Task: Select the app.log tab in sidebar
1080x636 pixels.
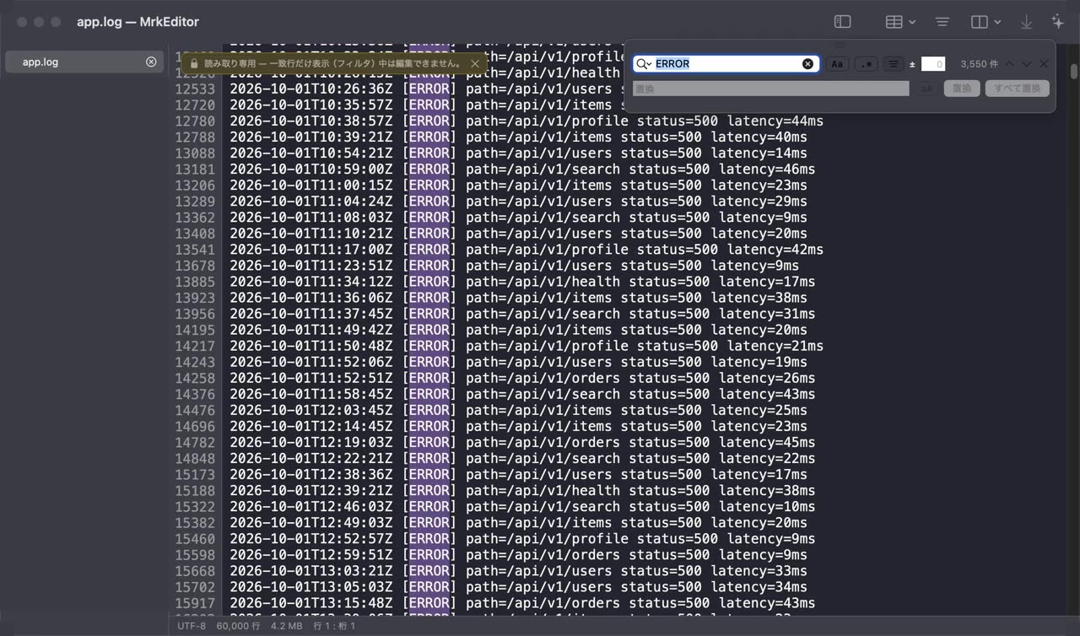Action: click(x=83, y=62)
